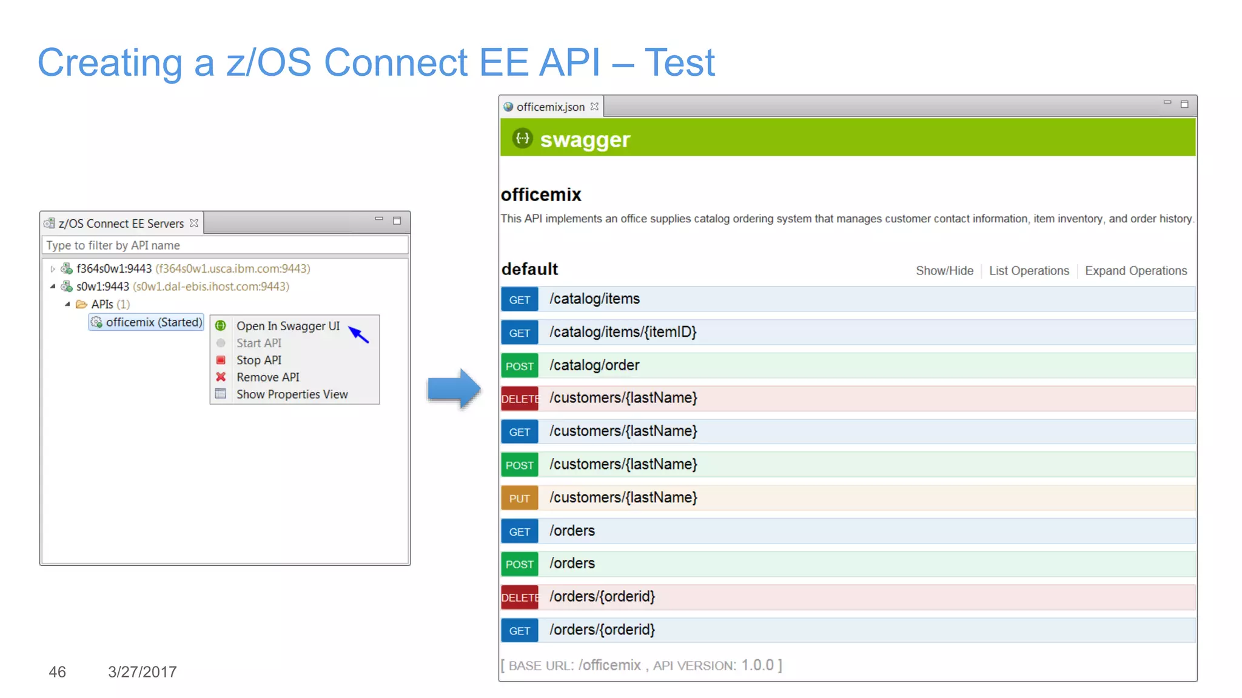Click the globe icon on officemix.json tab

click(508, 107)
